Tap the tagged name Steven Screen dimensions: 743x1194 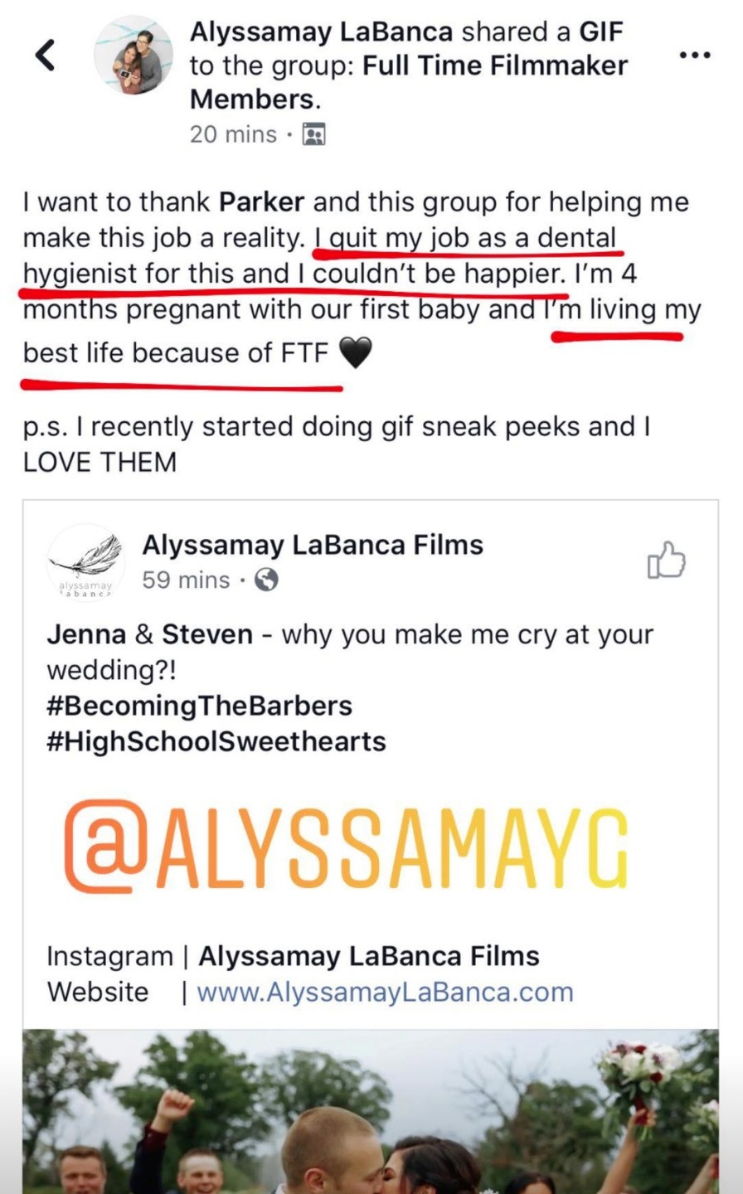coord(207,634)
